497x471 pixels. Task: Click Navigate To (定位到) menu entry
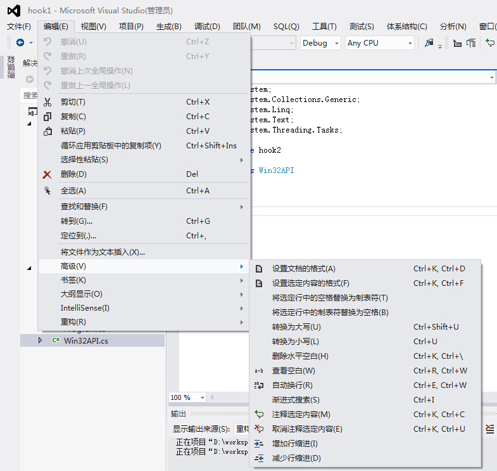point(144,236)
